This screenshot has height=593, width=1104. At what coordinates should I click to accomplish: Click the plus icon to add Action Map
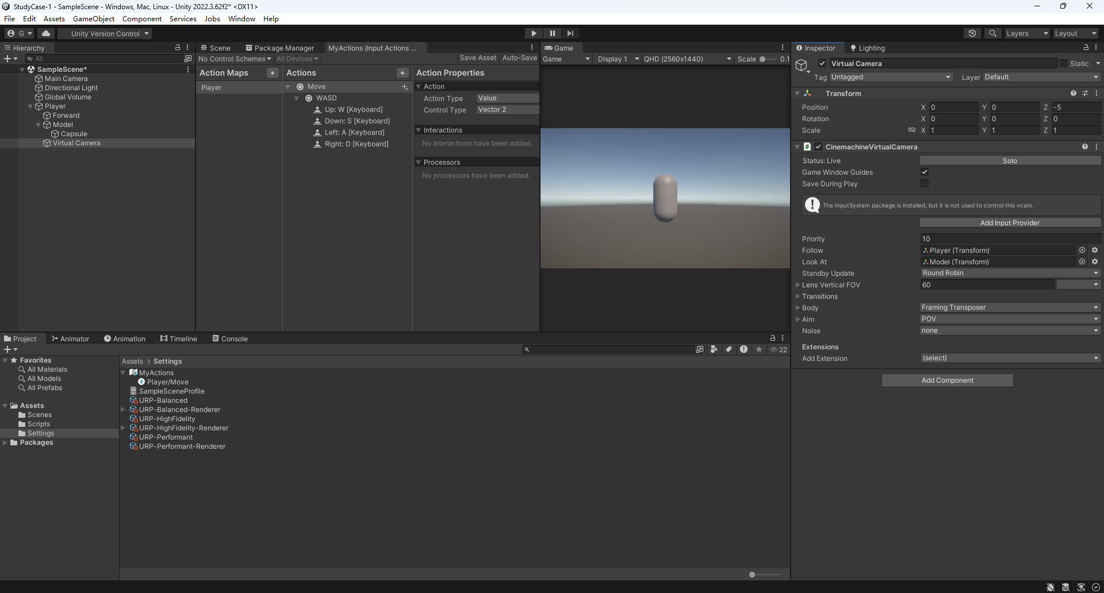(x=273, y=73)
